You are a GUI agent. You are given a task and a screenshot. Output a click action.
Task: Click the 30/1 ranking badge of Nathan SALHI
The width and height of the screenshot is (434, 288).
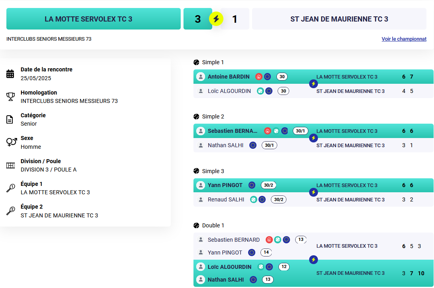pyautogui.click(x=269, y=145)
